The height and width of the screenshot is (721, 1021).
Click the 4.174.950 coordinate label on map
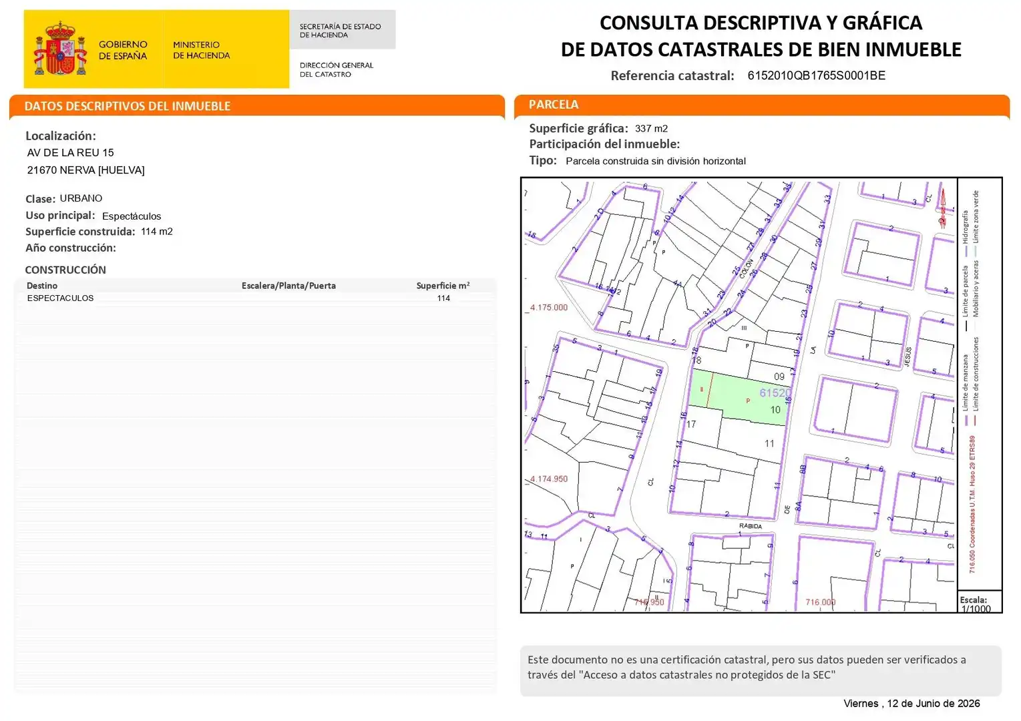point(548,479)
